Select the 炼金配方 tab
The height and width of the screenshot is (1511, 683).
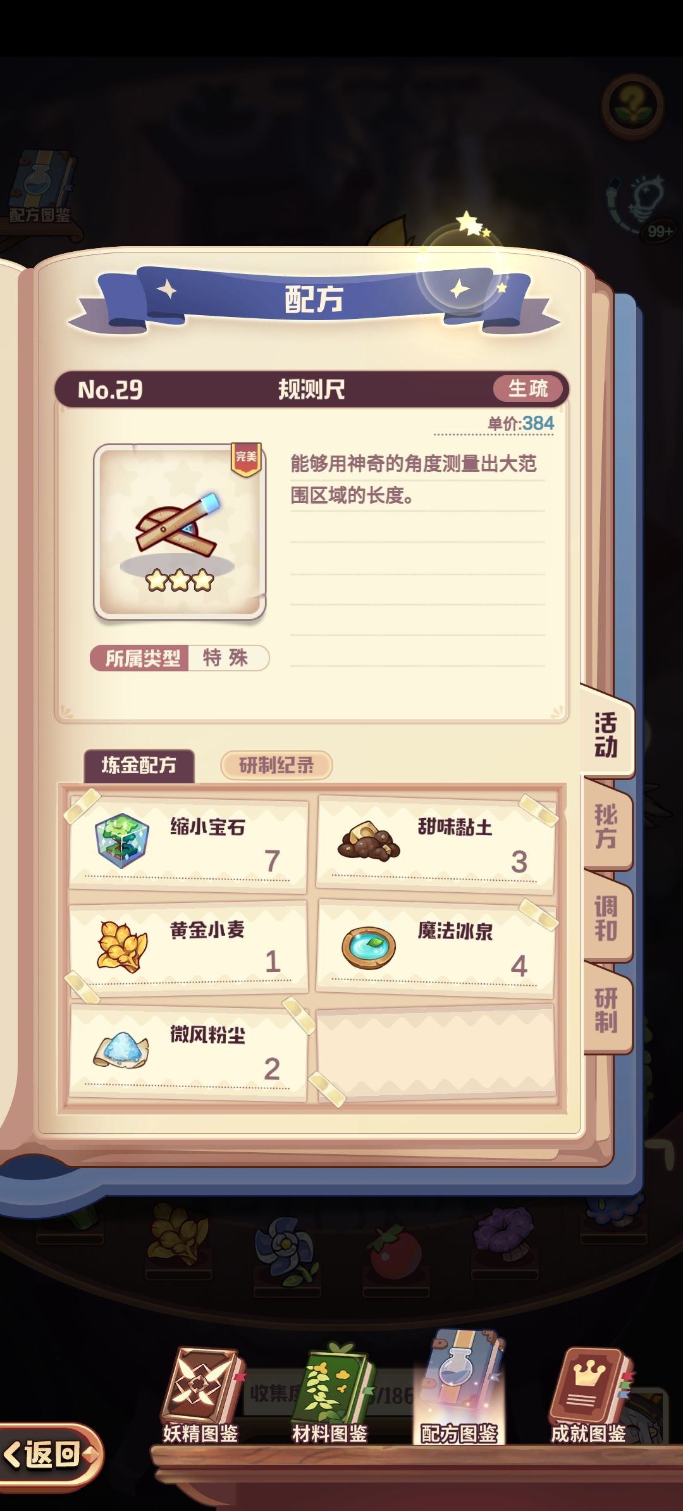(139, 766)
